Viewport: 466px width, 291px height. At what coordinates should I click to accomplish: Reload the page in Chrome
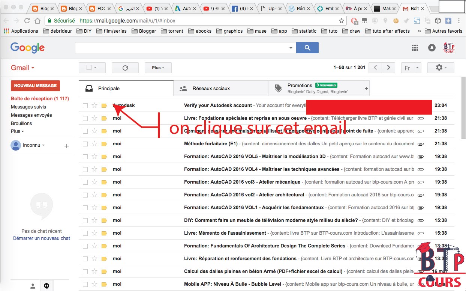coord(27,21)
